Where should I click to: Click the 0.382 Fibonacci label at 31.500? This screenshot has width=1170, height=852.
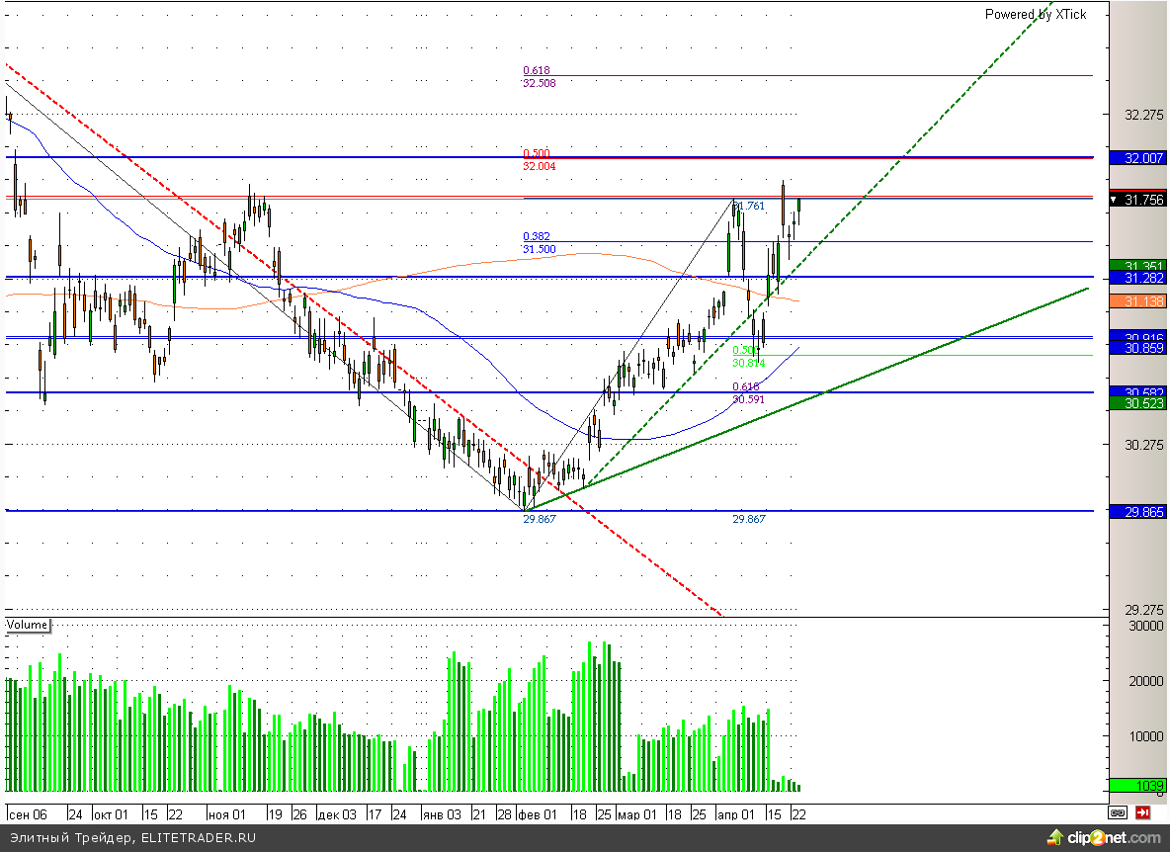coord(537,237)
